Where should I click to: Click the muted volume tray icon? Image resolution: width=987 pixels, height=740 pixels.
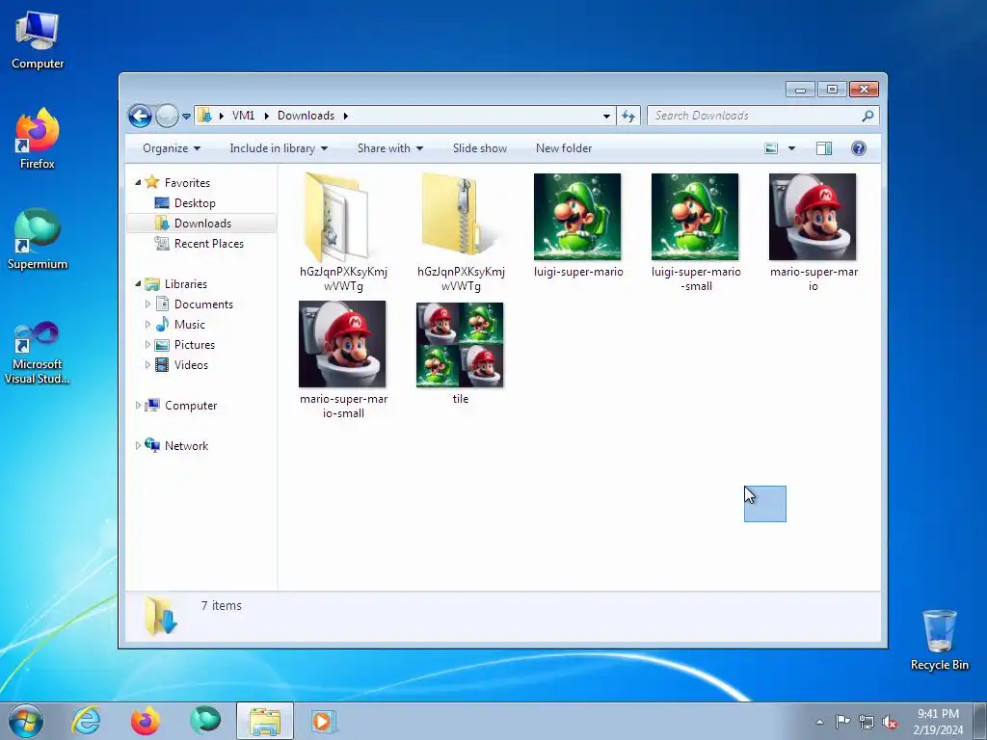(x=890, y=722)
